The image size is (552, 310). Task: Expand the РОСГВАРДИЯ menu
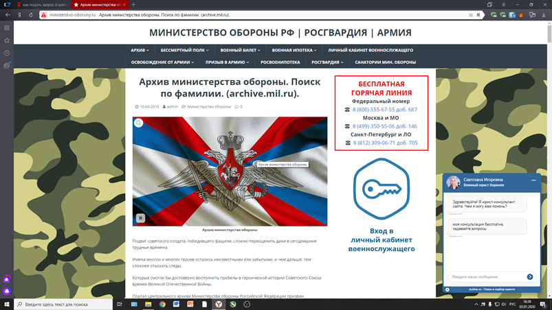coord(327,62)
